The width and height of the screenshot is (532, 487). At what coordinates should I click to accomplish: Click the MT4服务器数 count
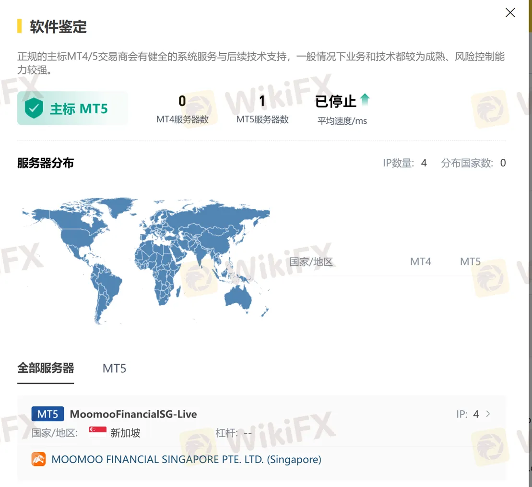tap(182, 101)
